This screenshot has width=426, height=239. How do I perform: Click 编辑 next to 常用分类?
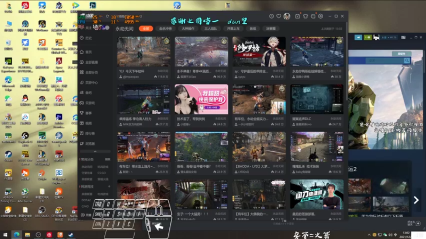click(x=108, y=159)
